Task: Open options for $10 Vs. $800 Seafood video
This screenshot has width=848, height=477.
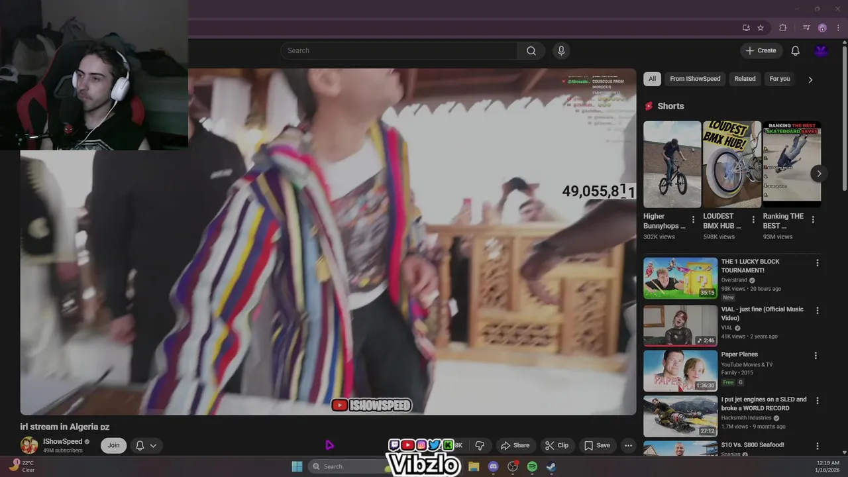Action: click(x=817, y=447)
